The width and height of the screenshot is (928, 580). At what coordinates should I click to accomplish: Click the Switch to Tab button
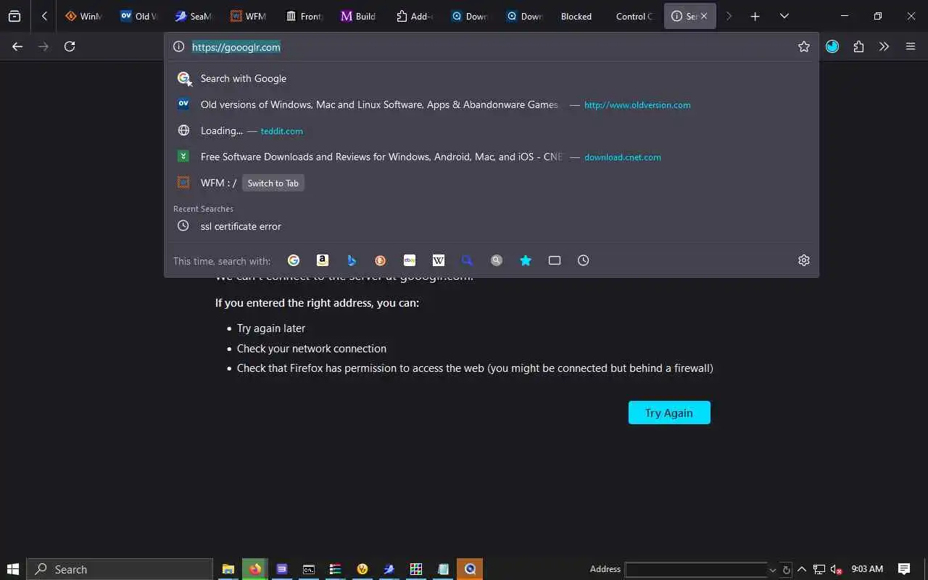pos(273,183)
